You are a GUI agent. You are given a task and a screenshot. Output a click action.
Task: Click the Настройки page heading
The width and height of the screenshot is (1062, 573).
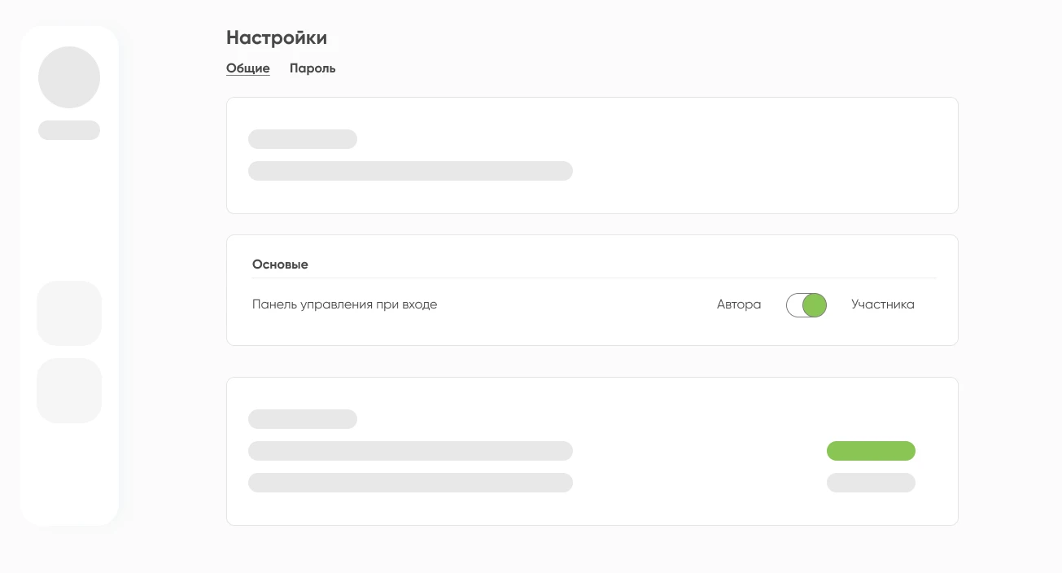(x=277, y=37)
